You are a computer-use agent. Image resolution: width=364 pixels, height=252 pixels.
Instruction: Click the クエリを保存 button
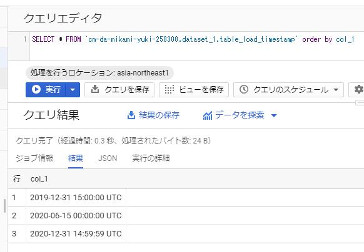click(119, 90)
